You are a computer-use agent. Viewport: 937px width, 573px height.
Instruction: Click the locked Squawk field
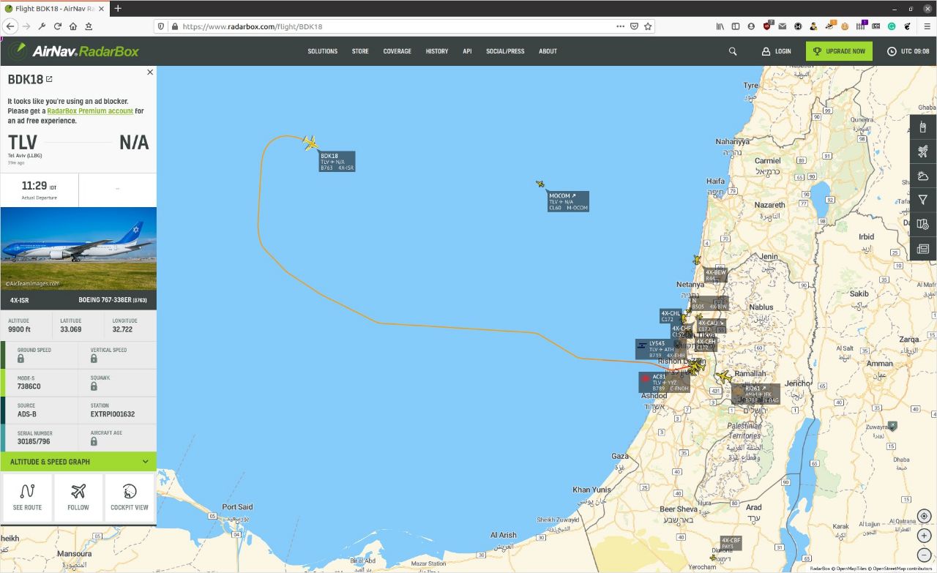coord(117,383)
